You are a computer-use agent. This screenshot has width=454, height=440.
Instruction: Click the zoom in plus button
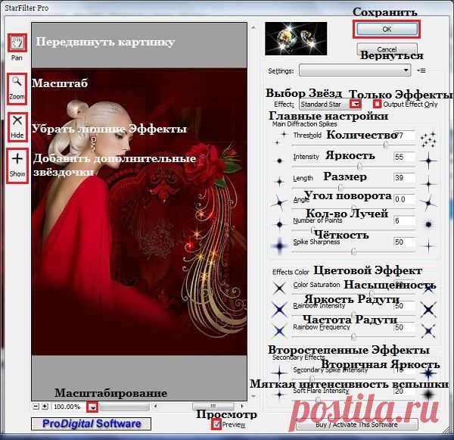point(45,407)
